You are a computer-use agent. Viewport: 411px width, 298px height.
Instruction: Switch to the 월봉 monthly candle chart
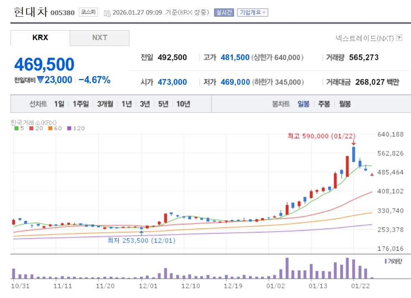click(345, 104)
